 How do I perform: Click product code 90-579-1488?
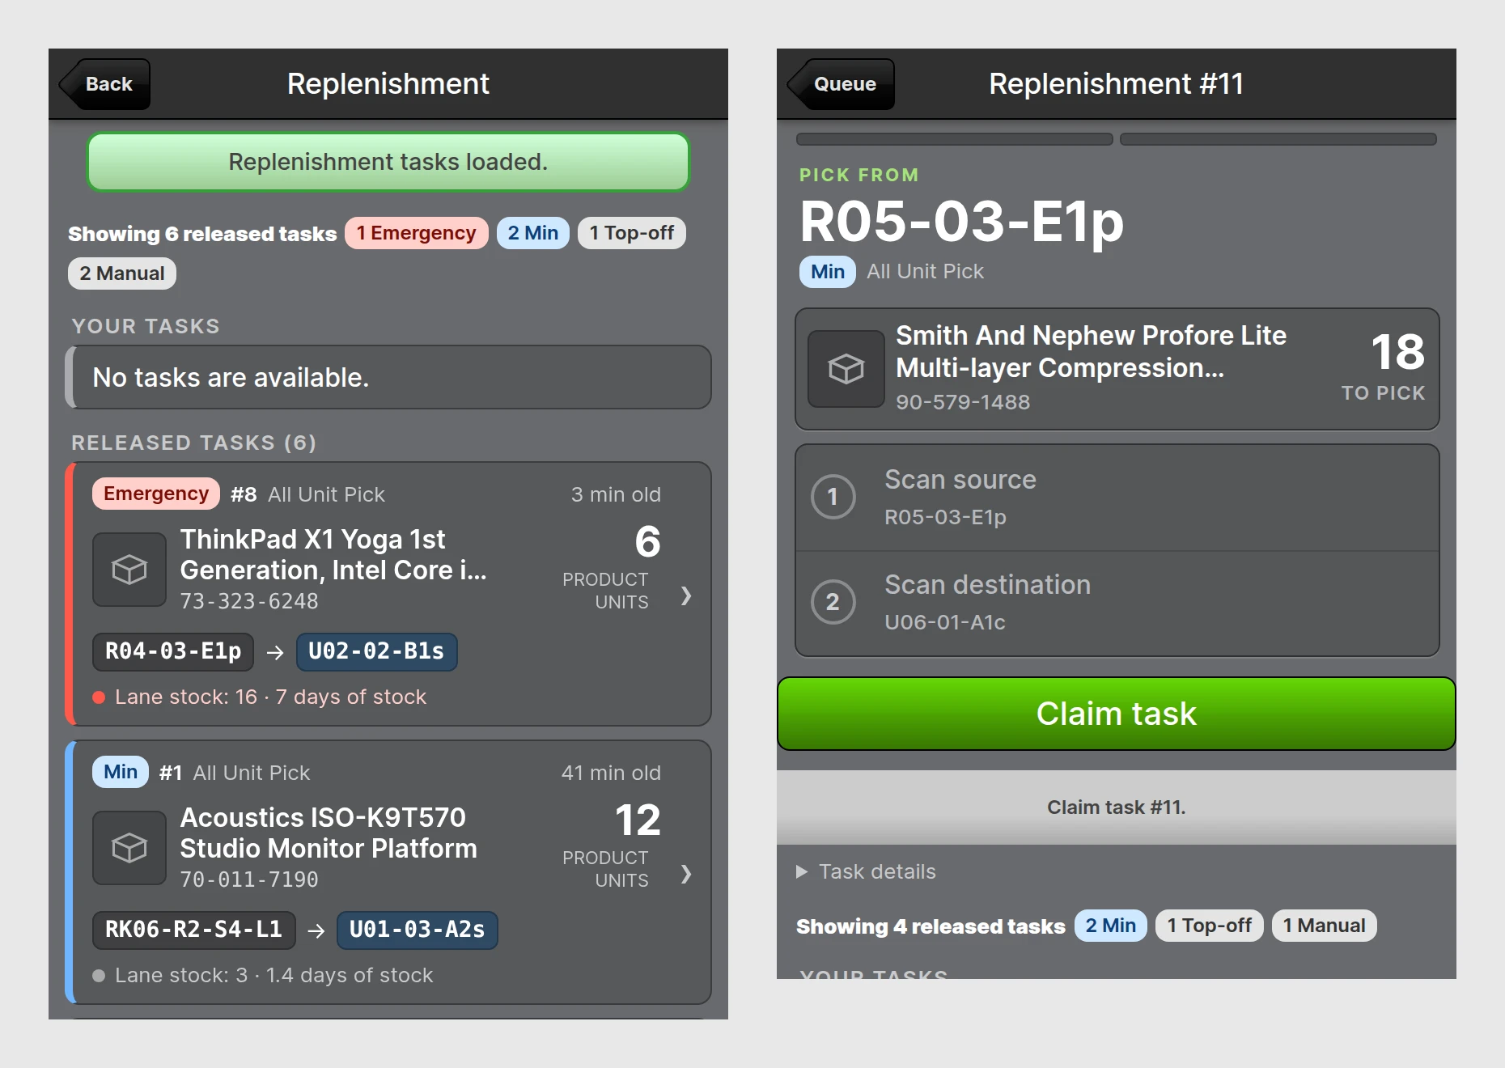[x=963, y=402]
